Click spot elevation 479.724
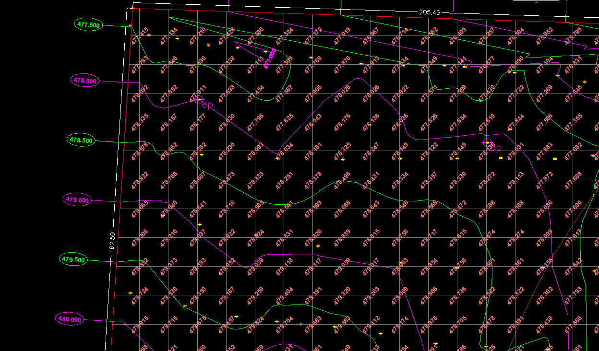 pos(140,296)
